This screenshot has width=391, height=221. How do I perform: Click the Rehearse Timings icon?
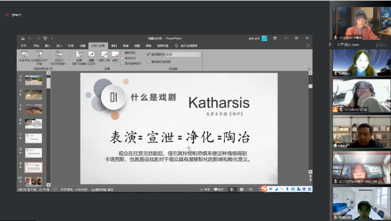[104, 55]
